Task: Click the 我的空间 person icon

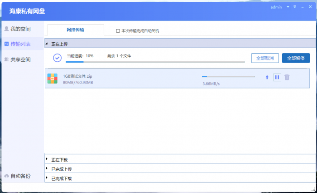Action: pyautogui.click(x=6, y=29)
